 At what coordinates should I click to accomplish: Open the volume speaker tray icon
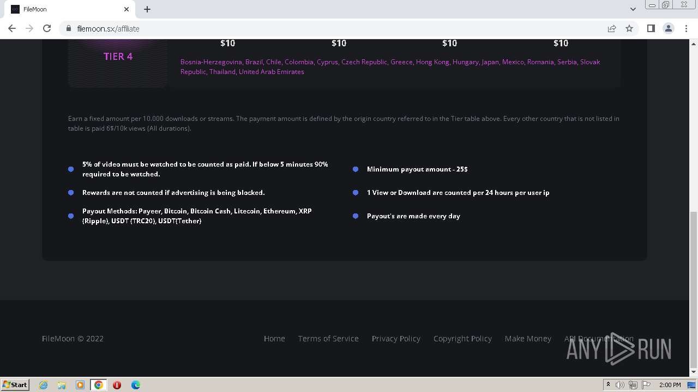pyautogui.click(x=620, y=385)
